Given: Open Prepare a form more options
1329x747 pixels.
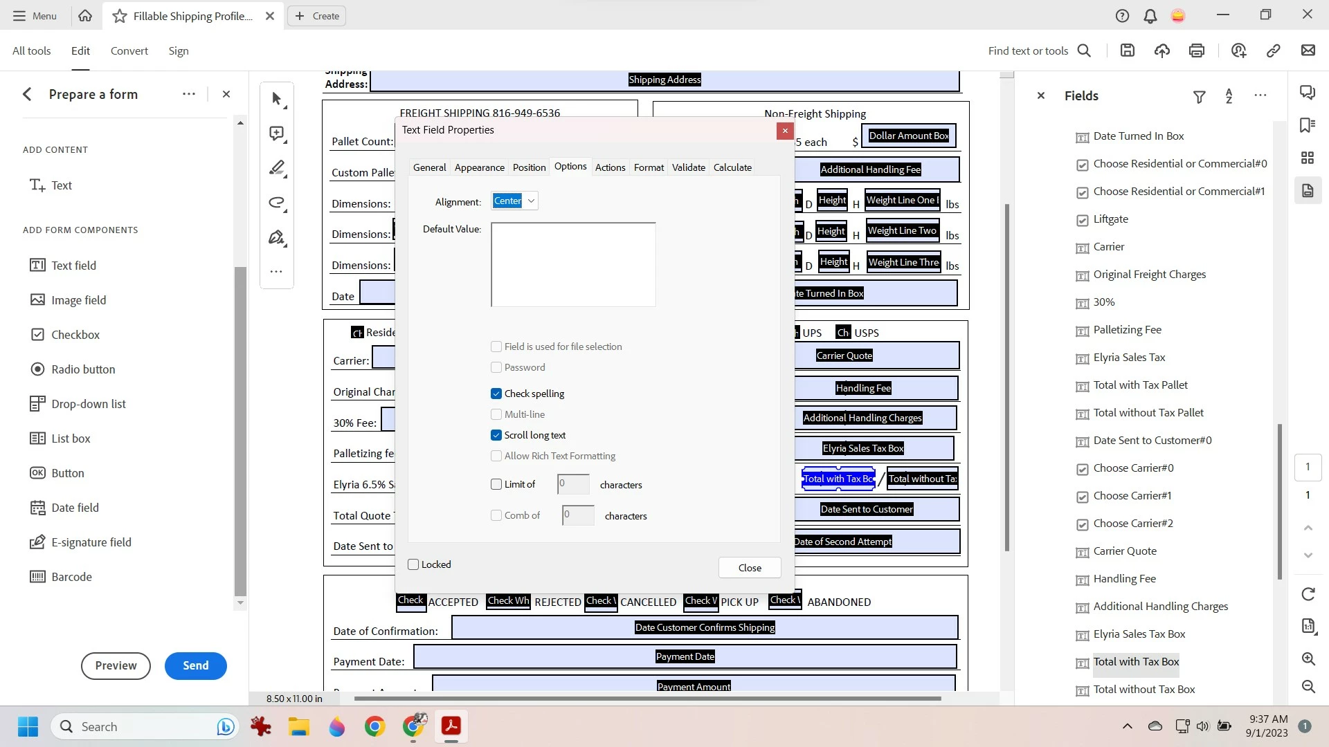Looking at the screenshot, I should click(x=189, y=94).
